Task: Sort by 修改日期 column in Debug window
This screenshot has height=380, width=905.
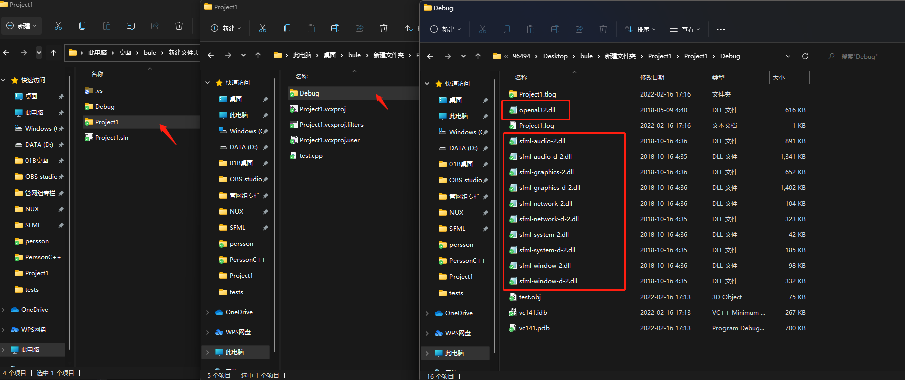Action: pyautogui.click(x=652, y=77)
